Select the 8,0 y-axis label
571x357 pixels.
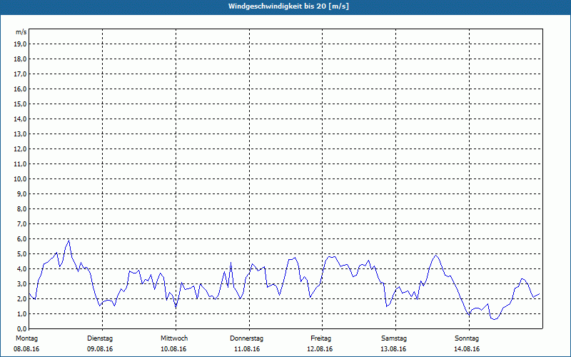coord(21,208)
